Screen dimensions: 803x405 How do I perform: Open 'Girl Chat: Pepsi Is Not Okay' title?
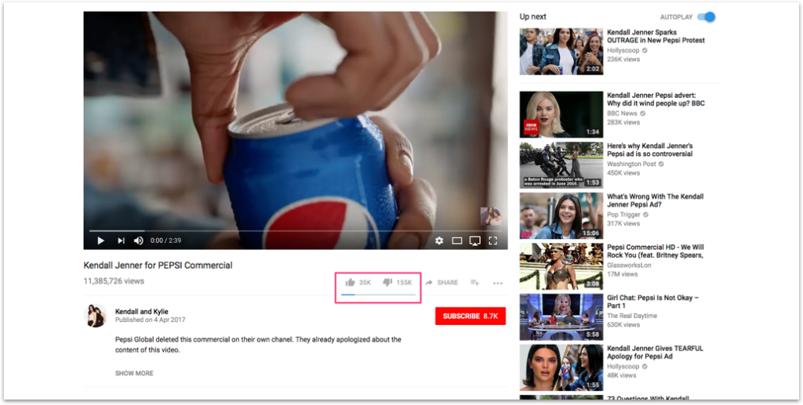[653, 302]
